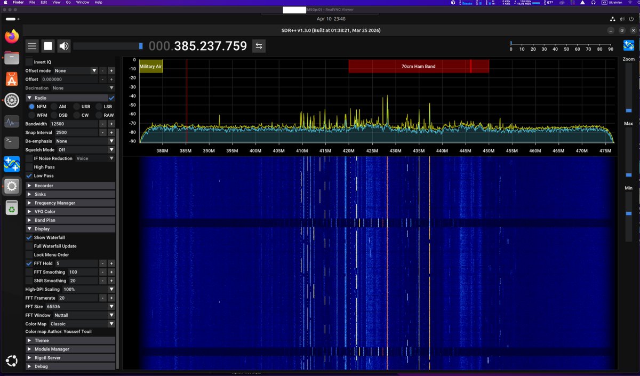Viewport: 640px width, 376px height.
Task: Click the SDR++ icon in the dock
Action: (x=12, y=164)
